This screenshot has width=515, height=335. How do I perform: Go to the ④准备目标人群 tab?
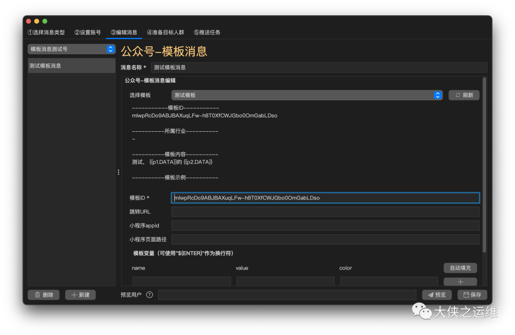(165, 32)
